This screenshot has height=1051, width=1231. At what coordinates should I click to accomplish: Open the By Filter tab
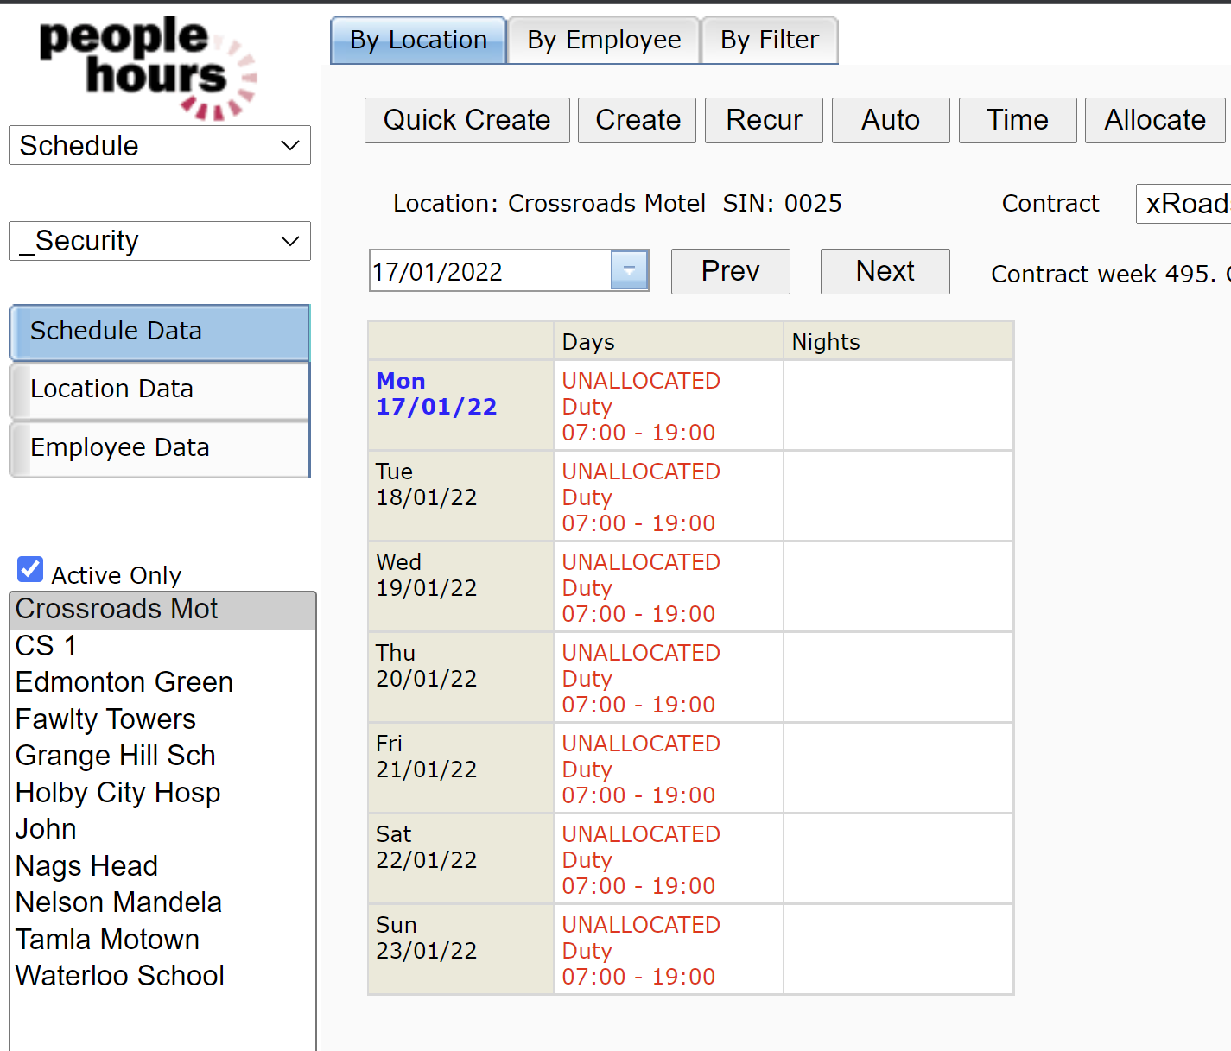pyautogui.click(x=769, y=41)
